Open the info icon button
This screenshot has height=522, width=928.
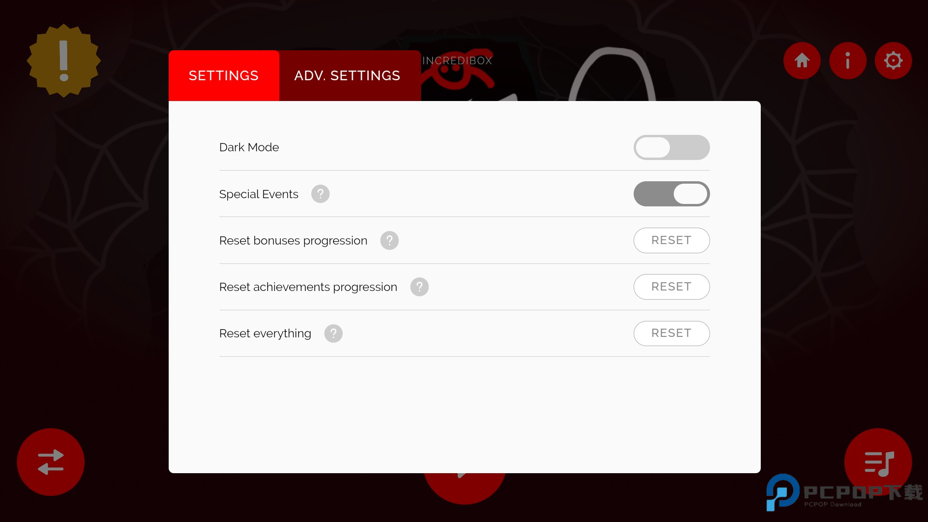point(847,60)
